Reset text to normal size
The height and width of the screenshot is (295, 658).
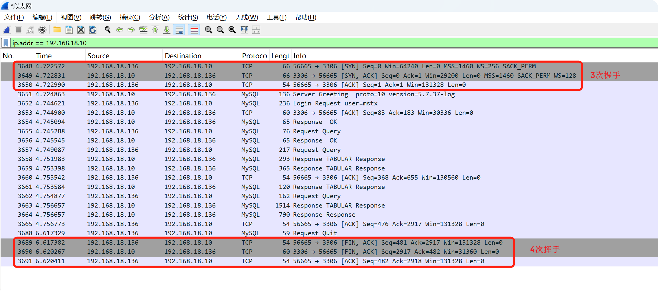(232, 30)
